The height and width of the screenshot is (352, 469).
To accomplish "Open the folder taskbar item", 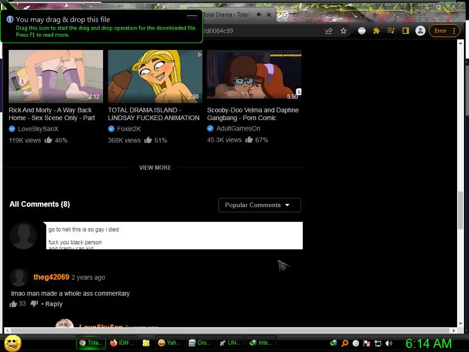I will coord(146,343).
